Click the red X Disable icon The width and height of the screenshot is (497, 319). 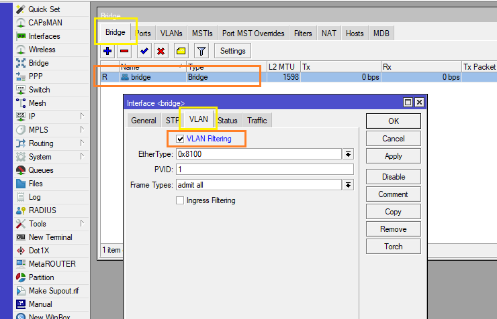coord(161,51)
